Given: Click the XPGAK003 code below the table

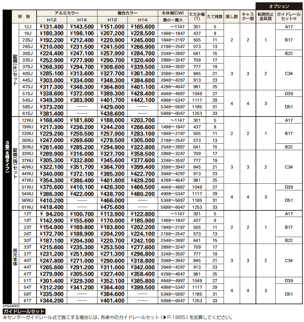Looking at the screenshot, I should click(x=10, y=306).
